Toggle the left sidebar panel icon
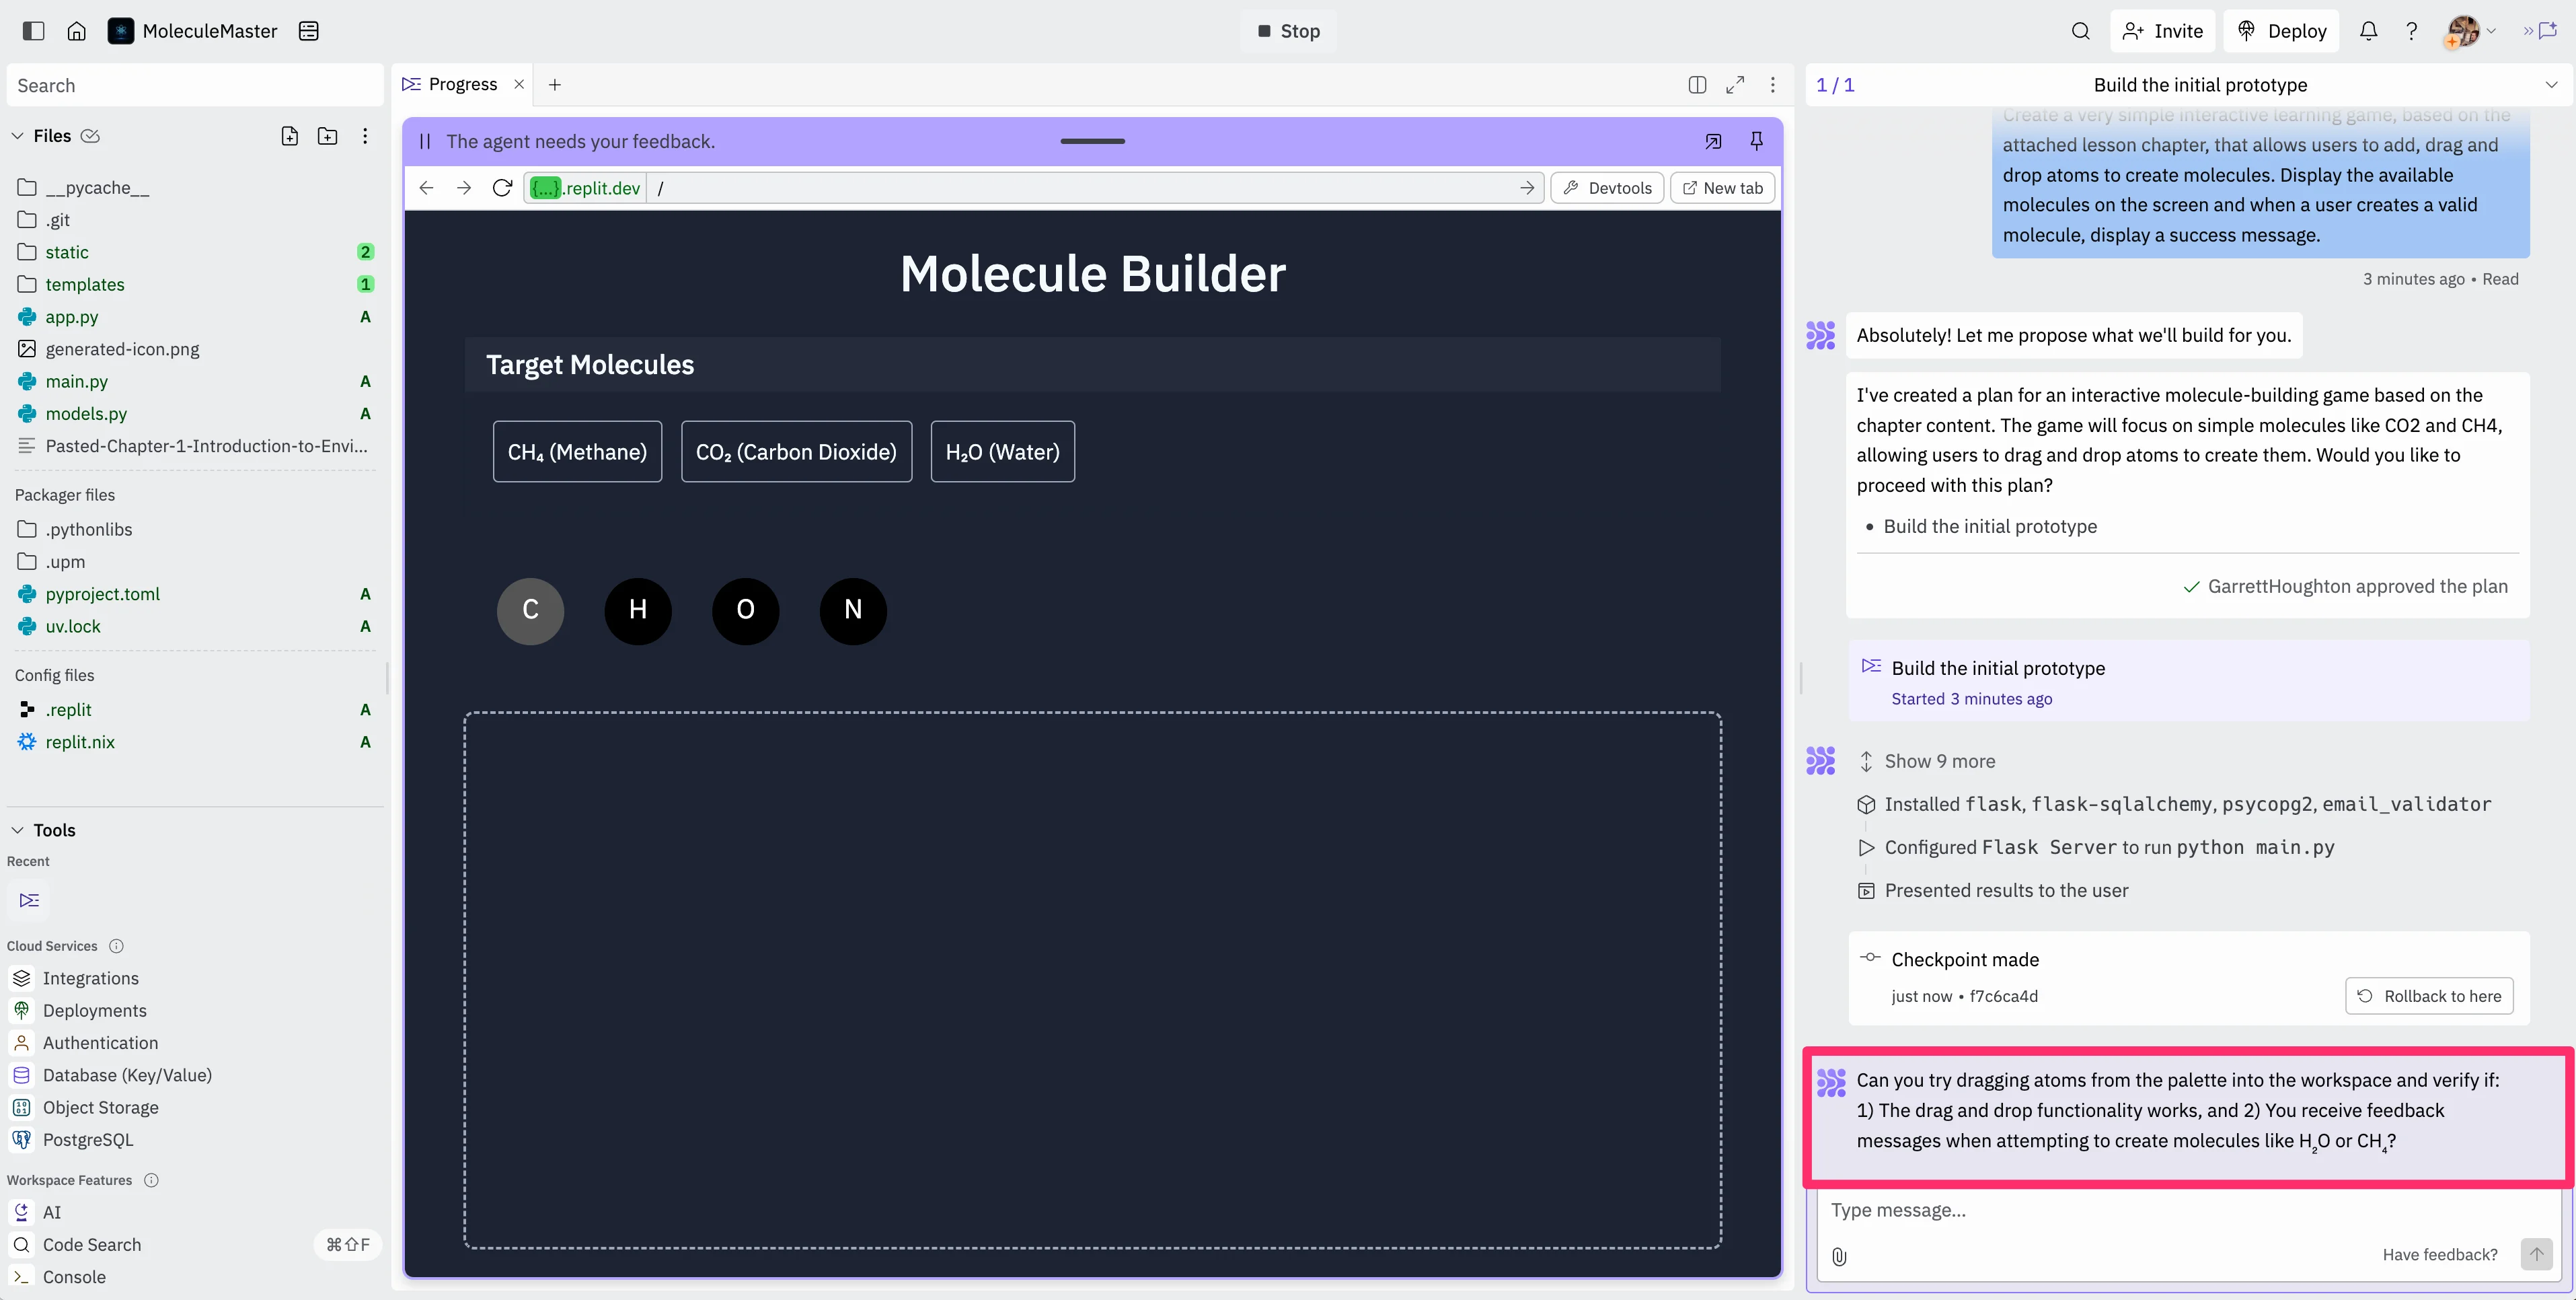 tap(33, 31)
